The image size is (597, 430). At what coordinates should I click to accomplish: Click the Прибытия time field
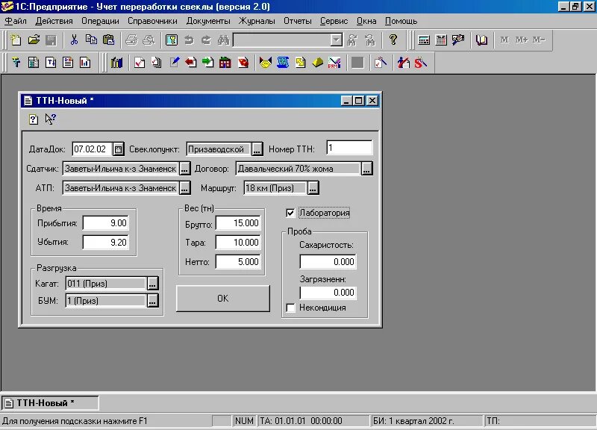pyautogui.click(x=106, y=223)
